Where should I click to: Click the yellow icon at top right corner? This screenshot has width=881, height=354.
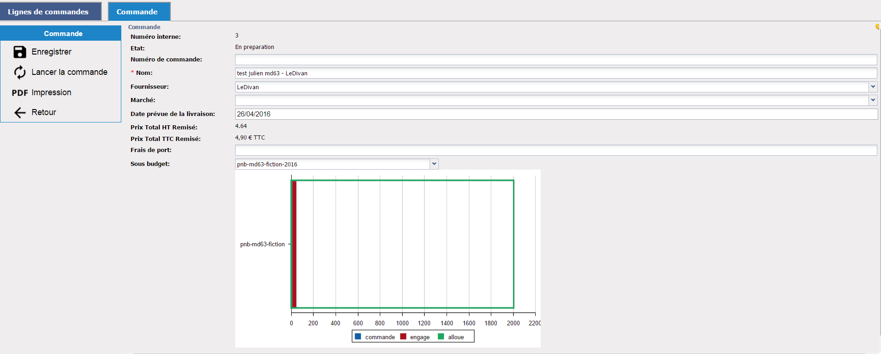coord(877,27)
